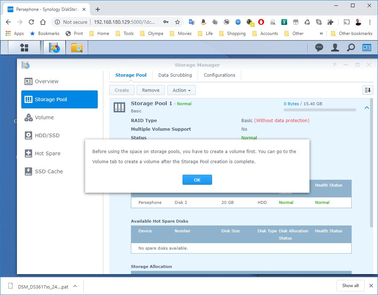Open the Print bookmark
The width and height of the screenshot is (378, 295).
(x=74, y=33)
